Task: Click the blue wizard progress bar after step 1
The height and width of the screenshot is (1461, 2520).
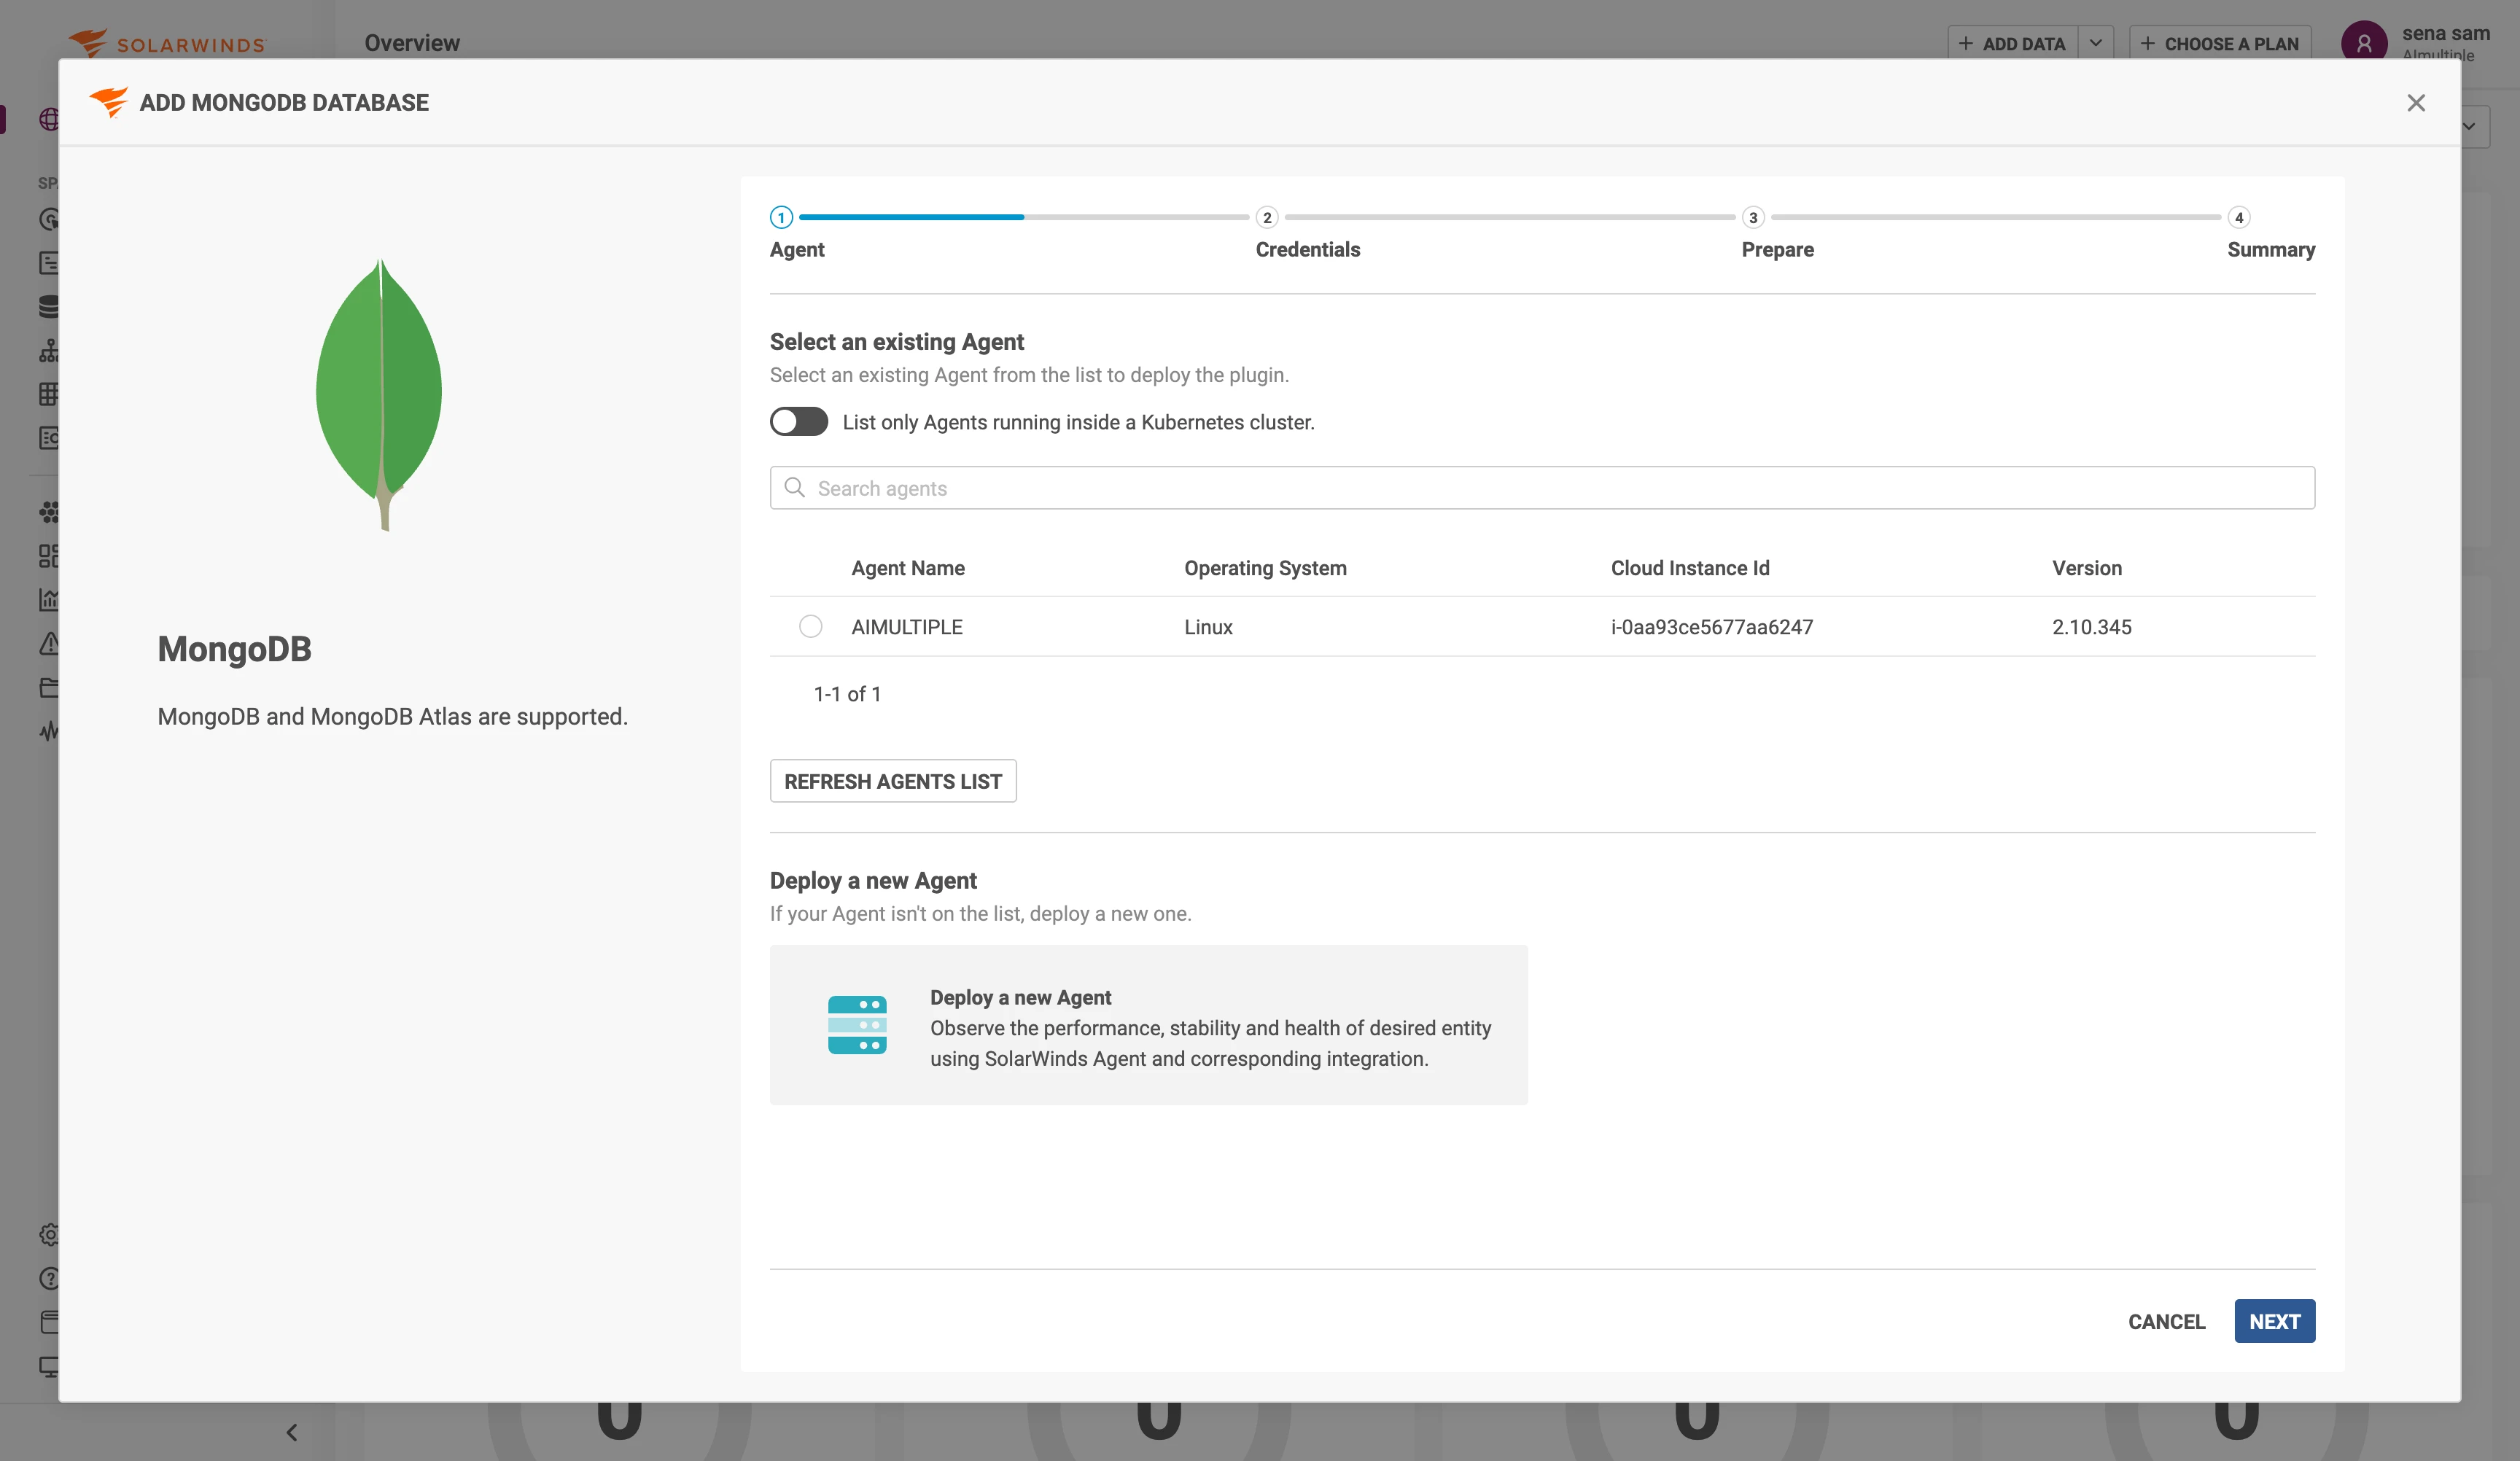Action: [x=911, y=216]
